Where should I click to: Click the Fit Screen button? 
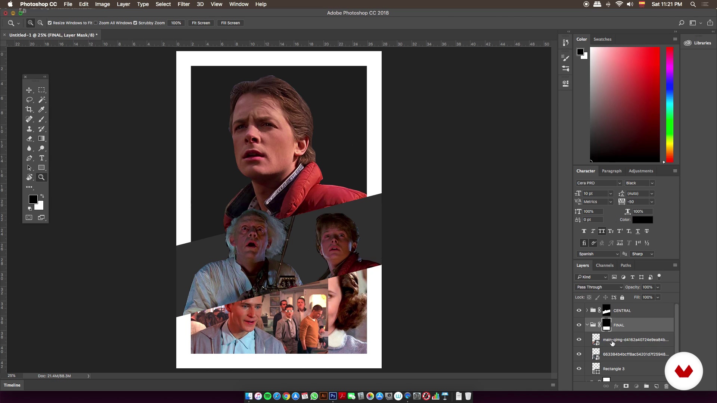[x=201, y=23]
